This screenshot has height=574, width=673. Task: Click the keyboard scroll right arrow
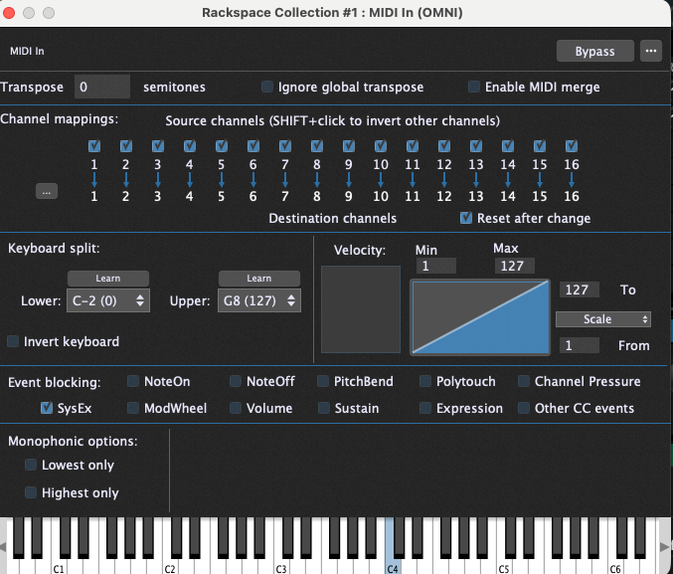pyautogui.click(x=664, y=546)
